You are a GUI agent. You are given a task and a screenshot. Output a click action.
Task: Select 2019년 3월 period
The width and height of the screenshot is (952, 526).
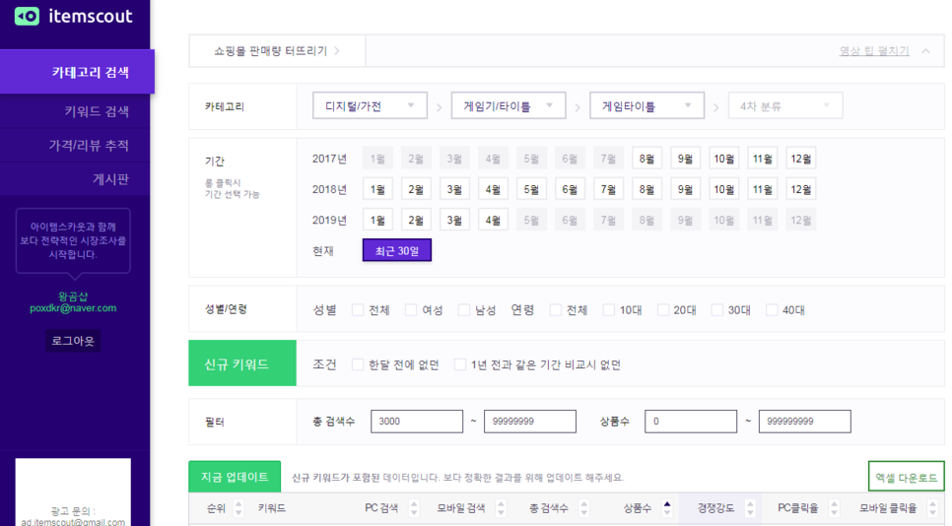point(454,221)
